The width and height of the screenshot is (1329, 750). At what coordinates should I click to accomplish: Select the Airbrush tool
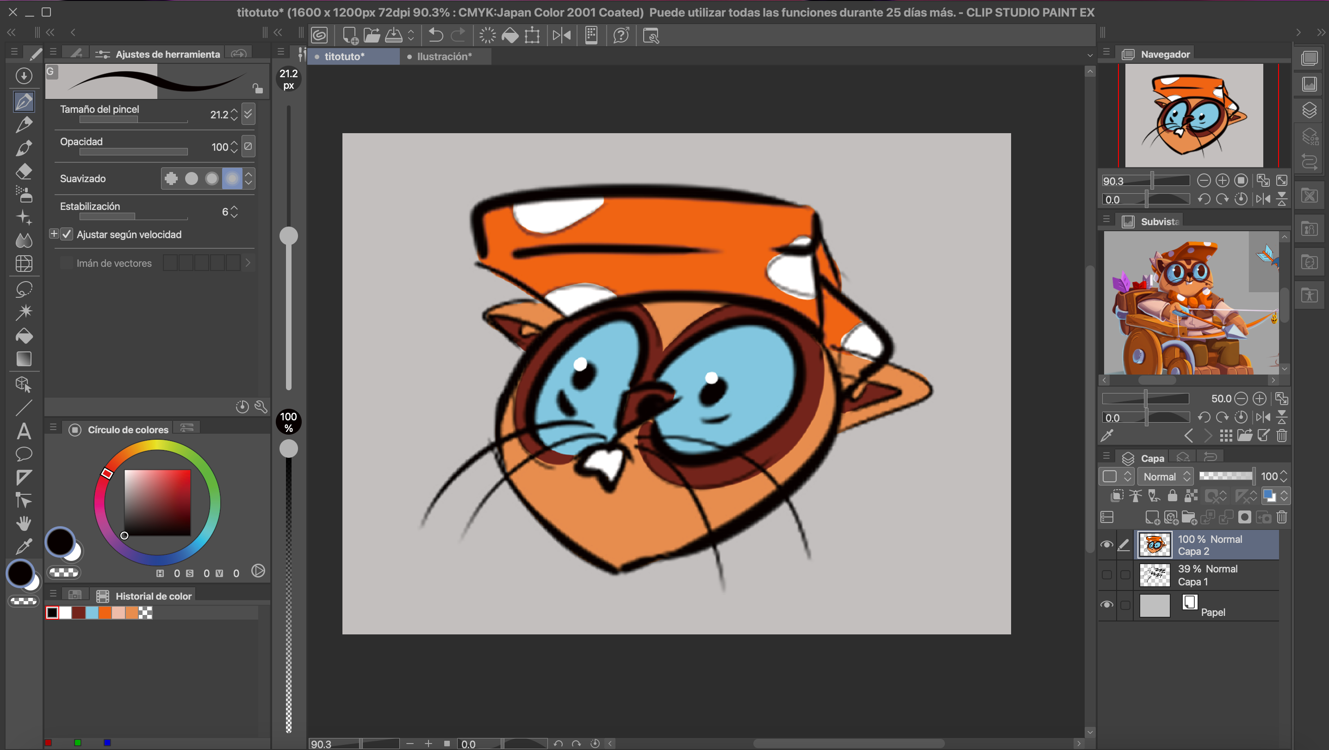click(24, 194)
